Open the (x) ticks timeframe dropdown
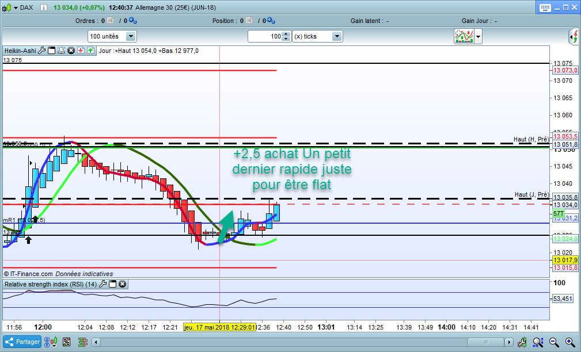Viewport: 581px width, 352px height. click(317, 36)
